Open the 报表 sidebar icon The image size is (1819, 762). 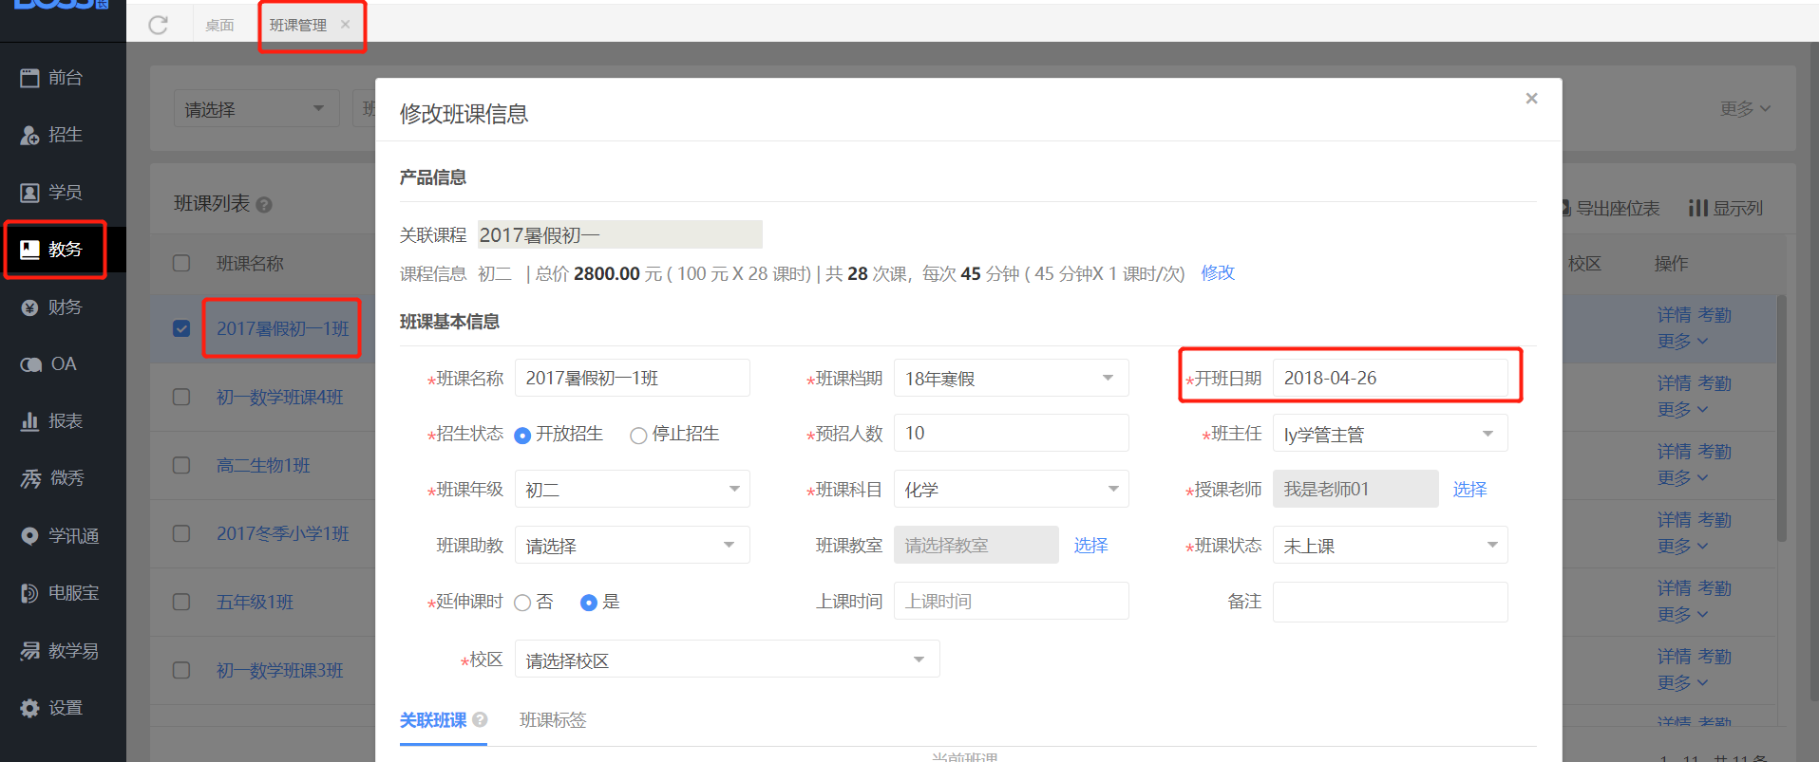30,421
